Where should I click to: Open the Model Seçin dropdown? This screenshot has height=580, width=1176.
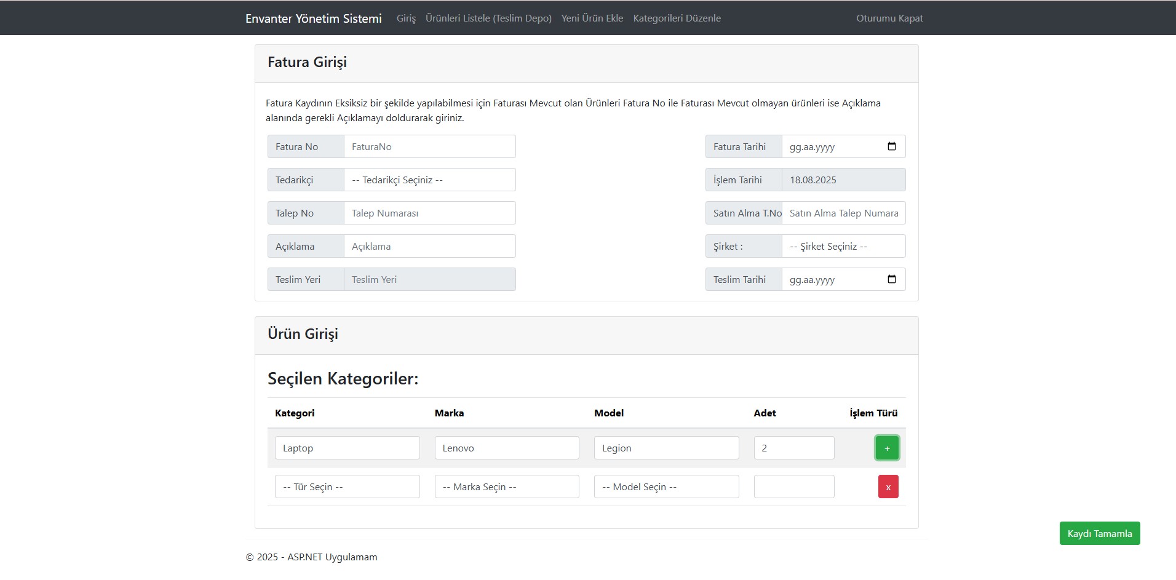pos(665,487)
